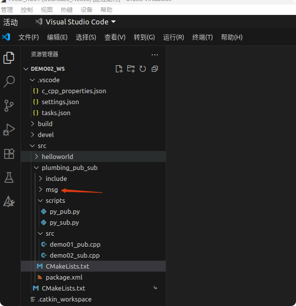This screenshot has width=296, height=306.
Task: Click the New Folder icon in explorer header
Action: pyautogui.click(x=131, y=69)
